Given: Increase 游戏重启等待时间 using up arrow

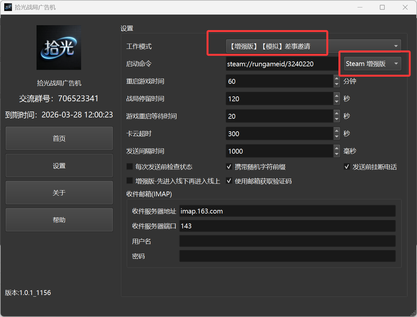Looking at the screenshot, I should (337, 114).
